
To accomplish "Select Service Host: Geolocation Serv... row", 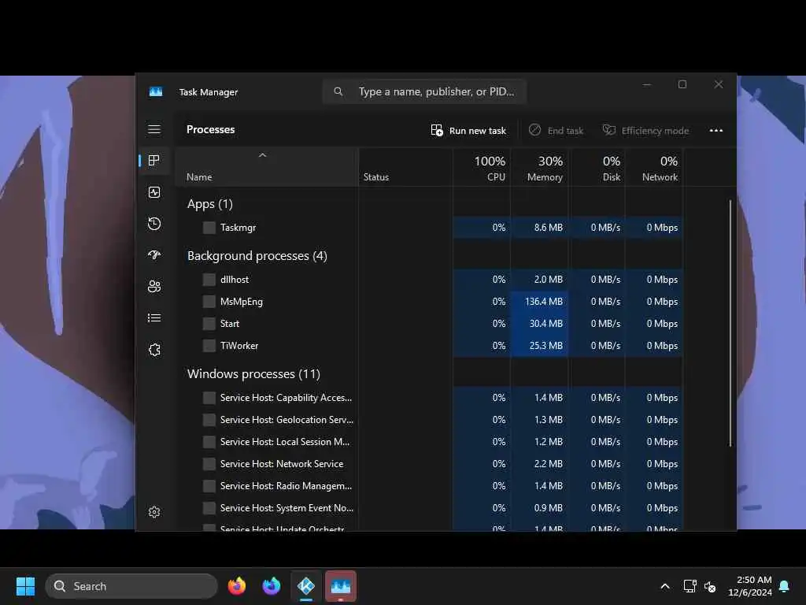I will pos(429,420).
